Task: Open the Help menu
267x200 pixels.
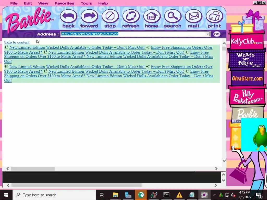Action: 103,3
